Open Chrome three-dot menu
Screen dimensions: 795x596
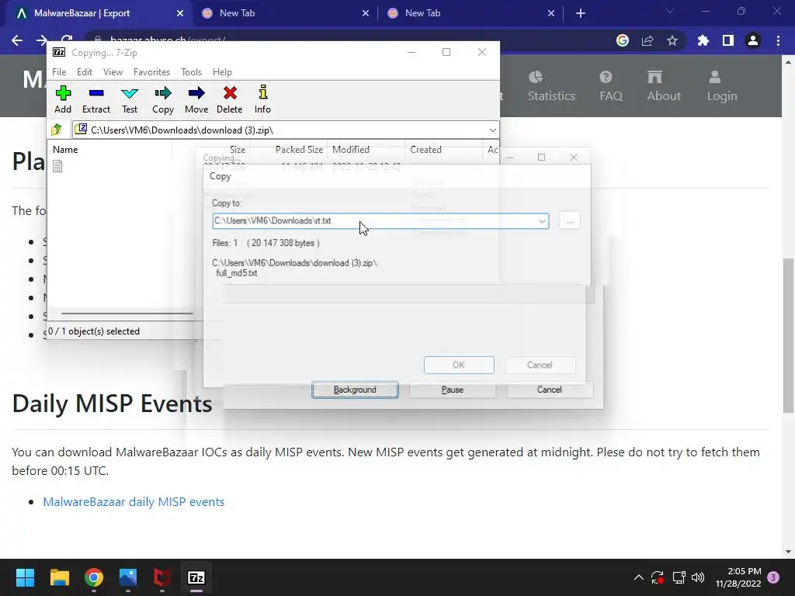pyautogui.click(x=778, y=40)
